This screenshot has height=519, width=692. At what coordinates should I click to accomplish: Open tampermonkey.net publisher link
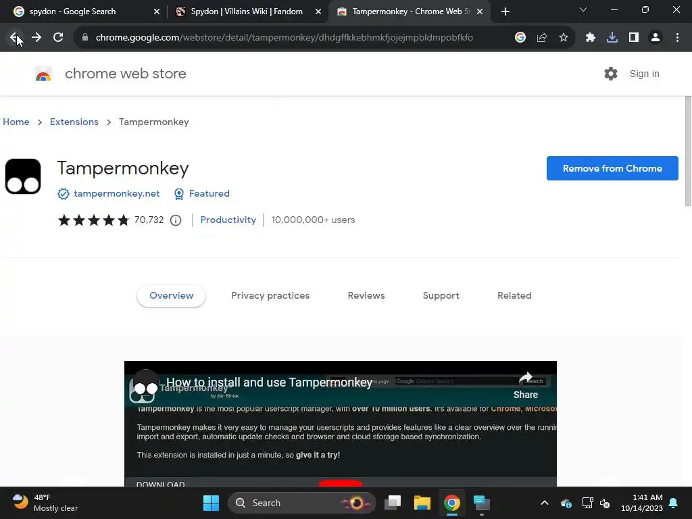(116, 193)
